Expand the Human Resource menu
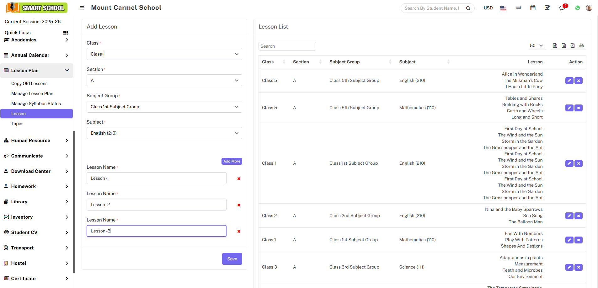Viewport: 598px width, 288px height. tap(36, 141)
